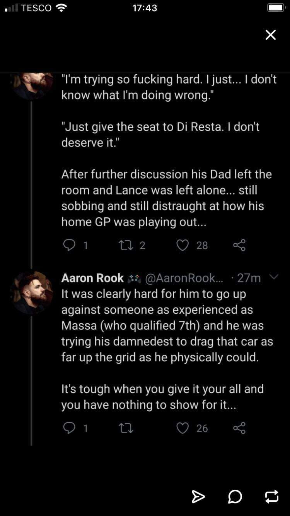Reply to the tweet about Di Resta
The height and width of the screenshot is (516, 290).
(69, 245)
